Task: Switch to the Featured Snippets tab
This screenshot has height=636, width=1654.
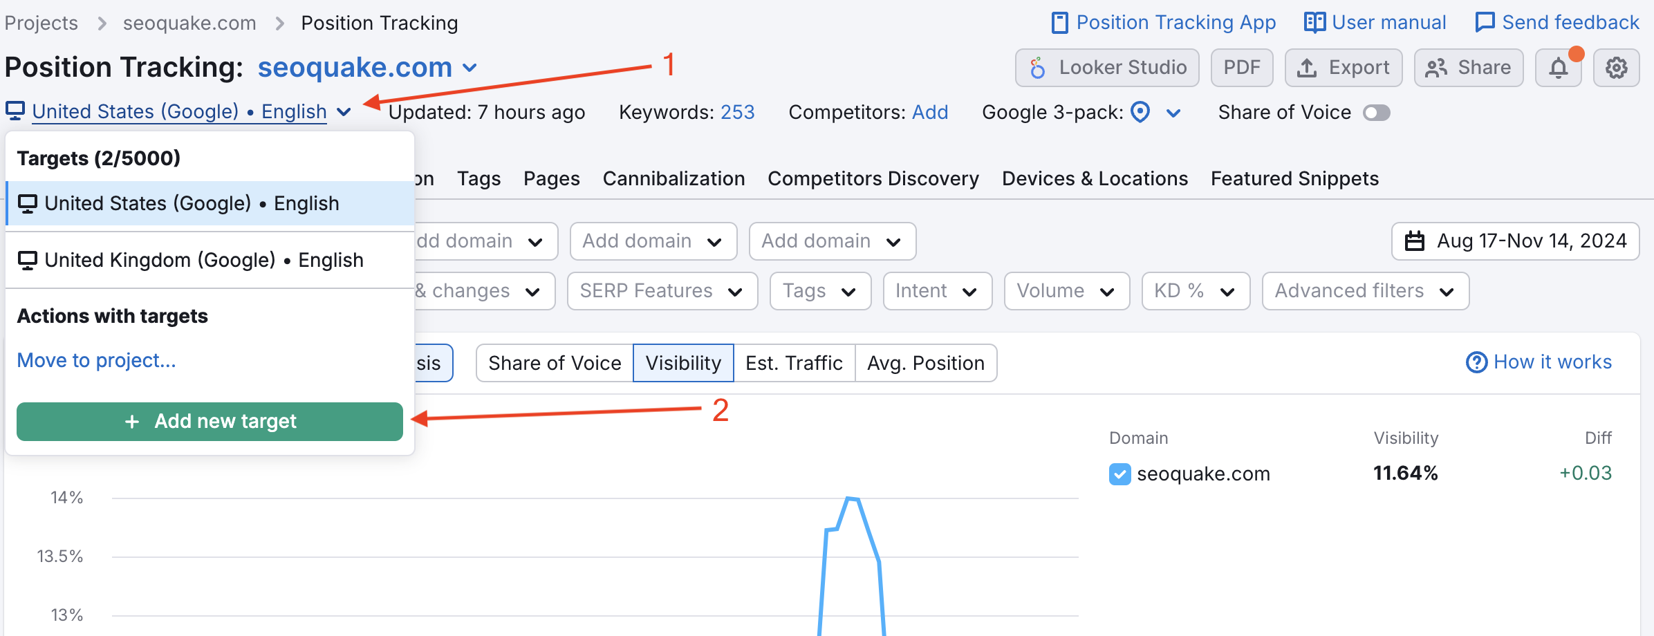Action: point(1294,179)
